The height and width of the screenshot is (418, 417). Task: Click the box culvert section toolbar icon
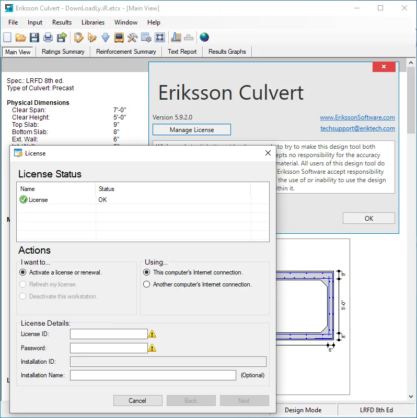(160, 38)
